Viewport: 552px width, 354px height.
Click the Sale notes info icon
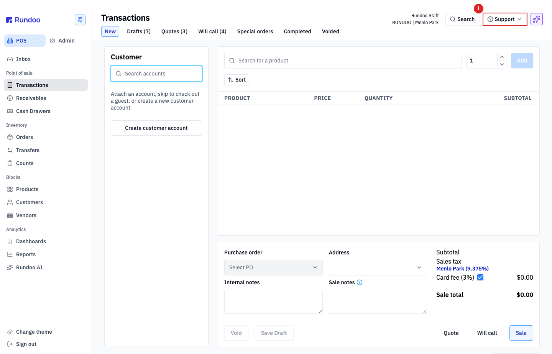pyautogui.click(x=360, y=282)
